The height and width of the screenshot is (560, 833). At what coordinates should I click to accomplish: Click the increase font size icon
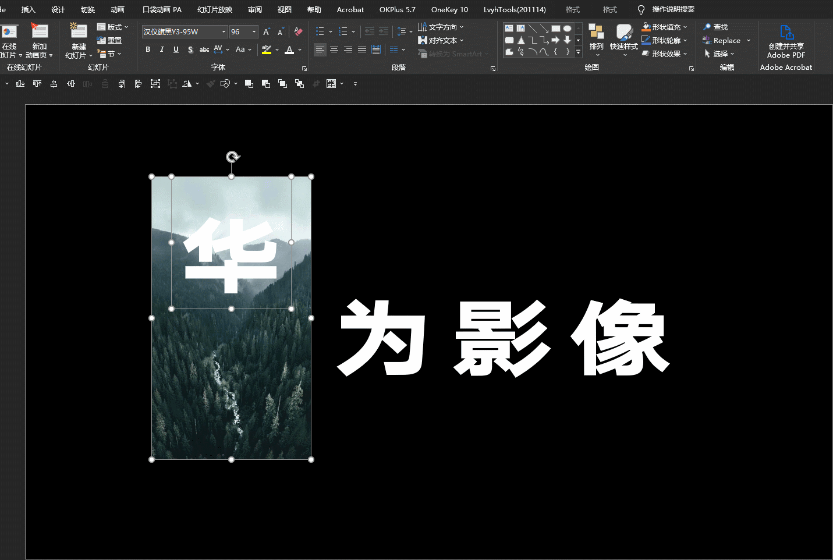pos(266,32)
